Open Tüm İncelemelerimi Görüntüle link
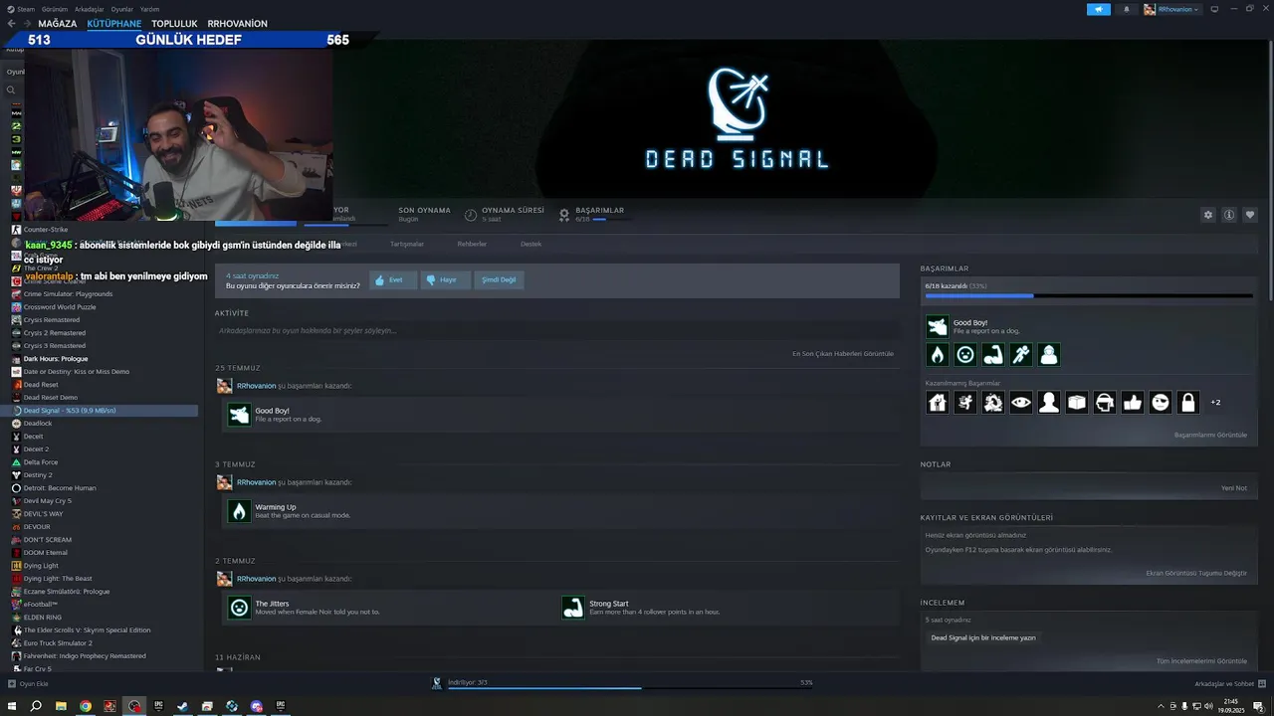 tap(1201, 661)
